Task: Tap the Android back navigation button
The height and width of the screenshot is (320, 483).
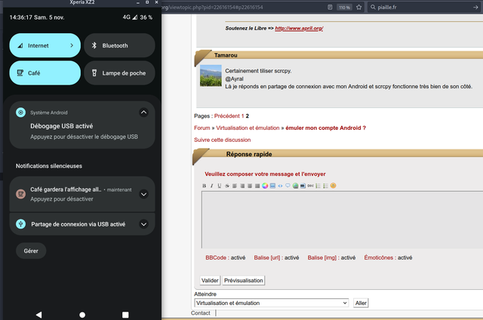Action: click(38, 315)
